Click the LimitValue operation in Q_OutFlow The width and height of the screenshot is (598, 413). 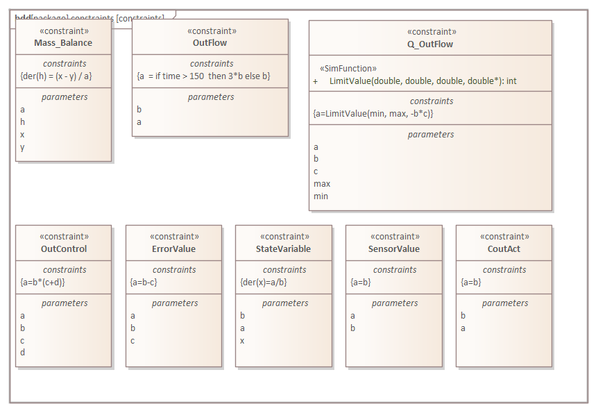[422, 81]
